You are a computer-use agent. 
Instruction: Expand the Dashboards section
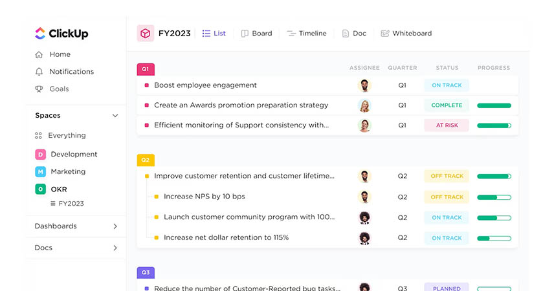(x=115, y=226)
